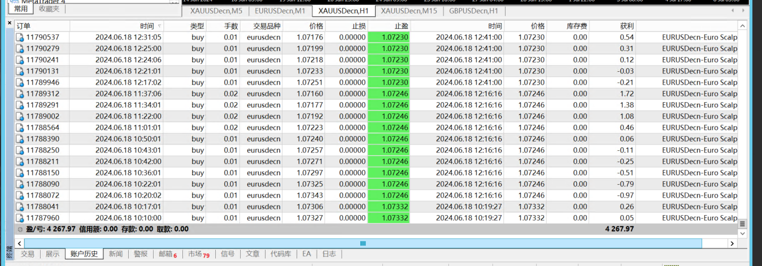Image resolution: width=762 pixels, height=266 pixels.
Task: Click the order icon for order 11790131
Action: [x=20, y=71]
